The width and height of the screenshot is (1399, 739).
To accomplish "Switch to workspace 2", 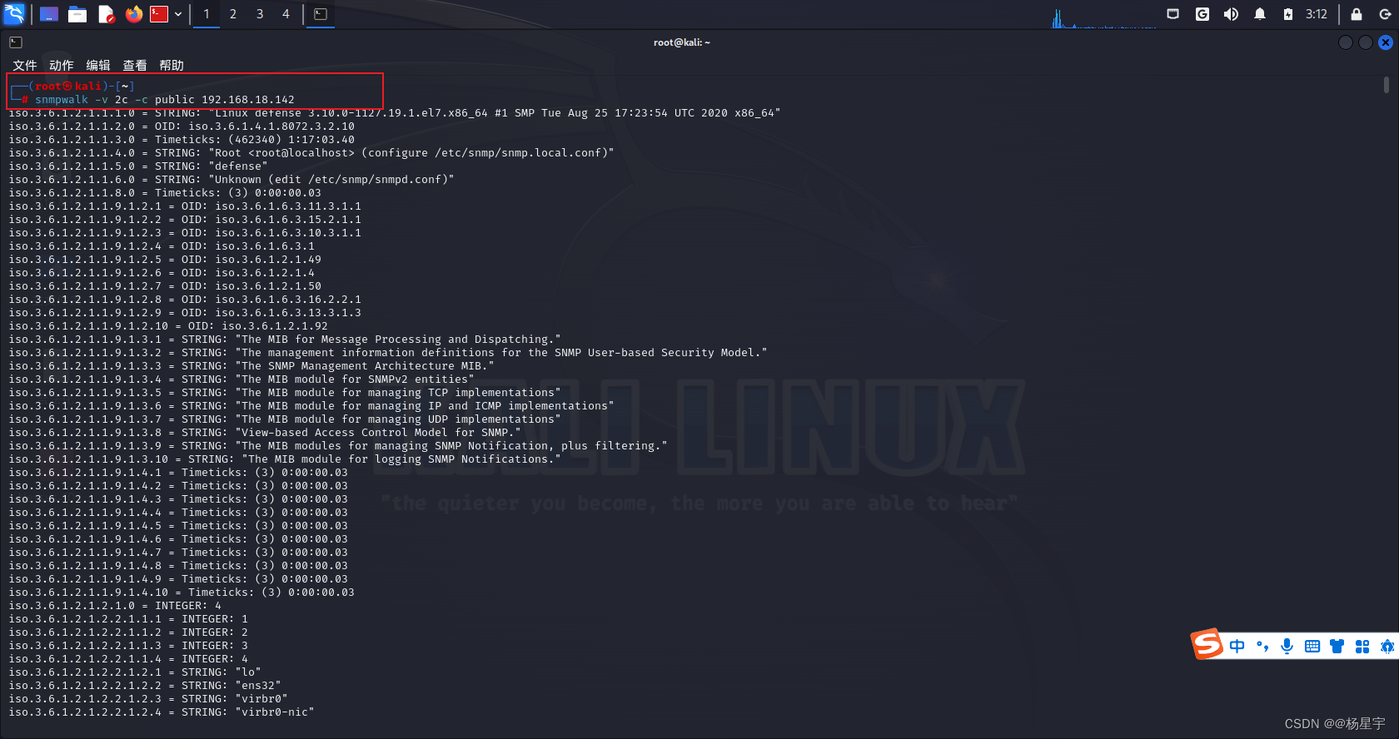I will [x=233, y=14].
